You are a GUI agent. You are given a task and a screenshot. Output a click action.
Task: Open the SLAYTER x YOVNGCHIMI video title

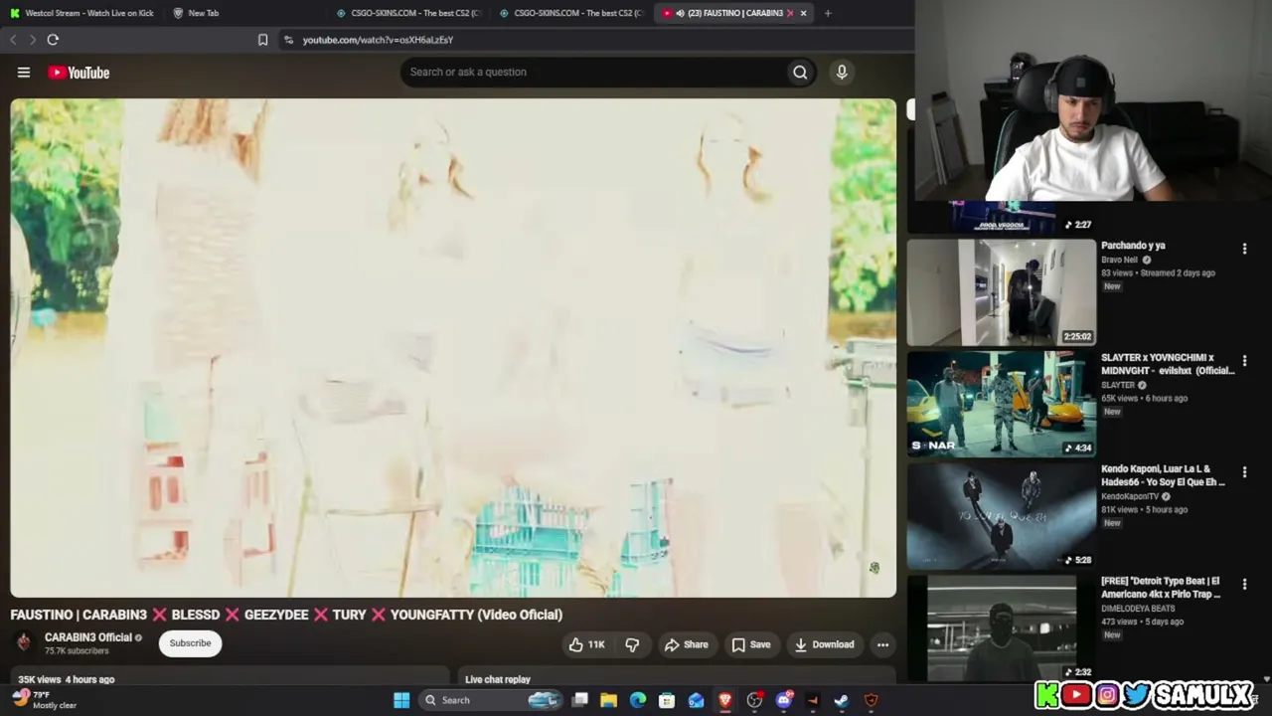point(1168,364)
